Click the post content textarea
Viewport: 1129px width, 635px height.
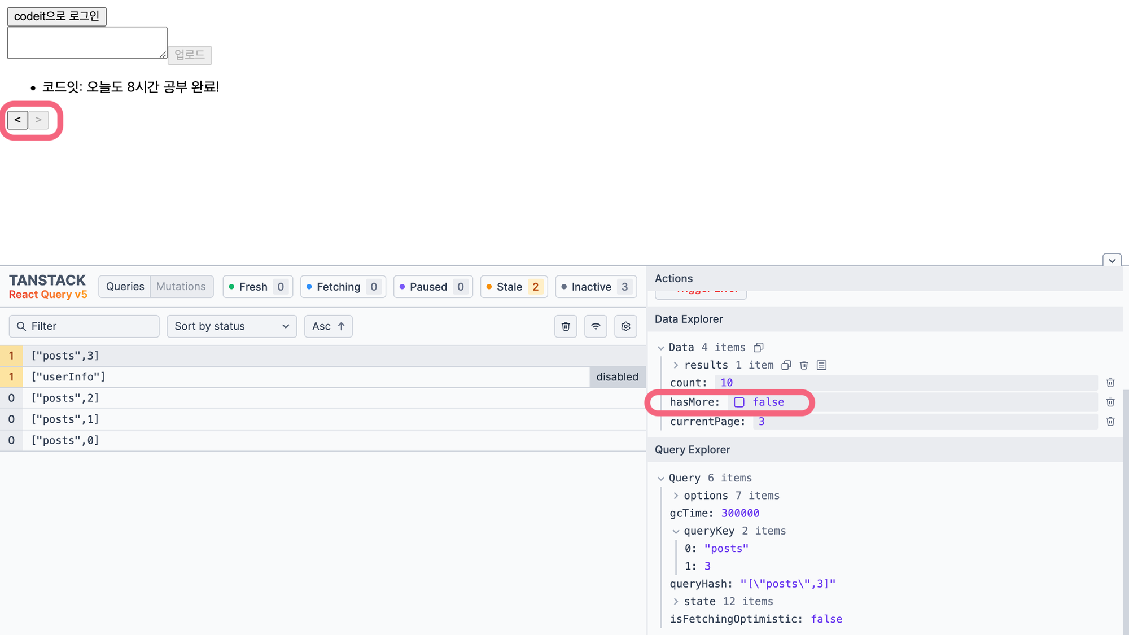(87, 42)
